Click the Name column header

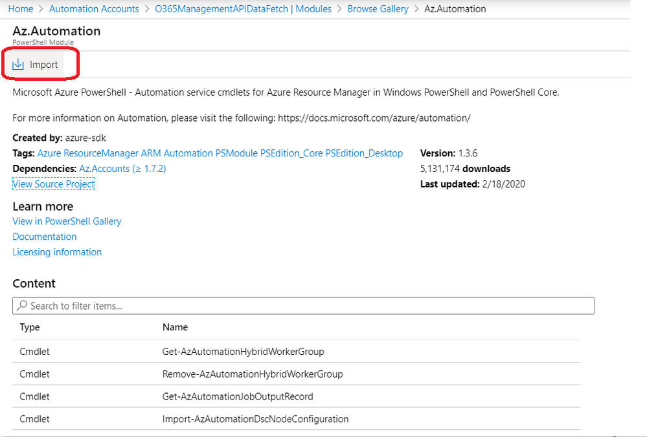pos(175,327)
